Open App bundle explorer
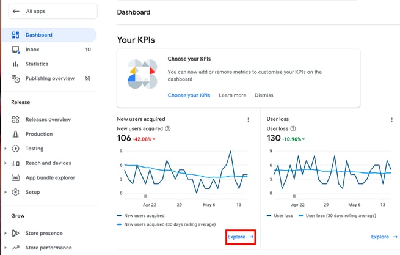400x255 pixels. [x=50, y=178]
